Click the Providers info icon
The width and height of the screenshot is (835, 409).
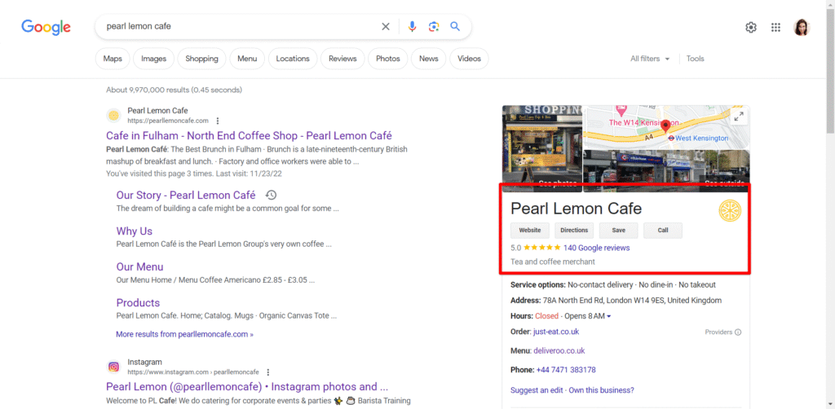tap(738, 332)
